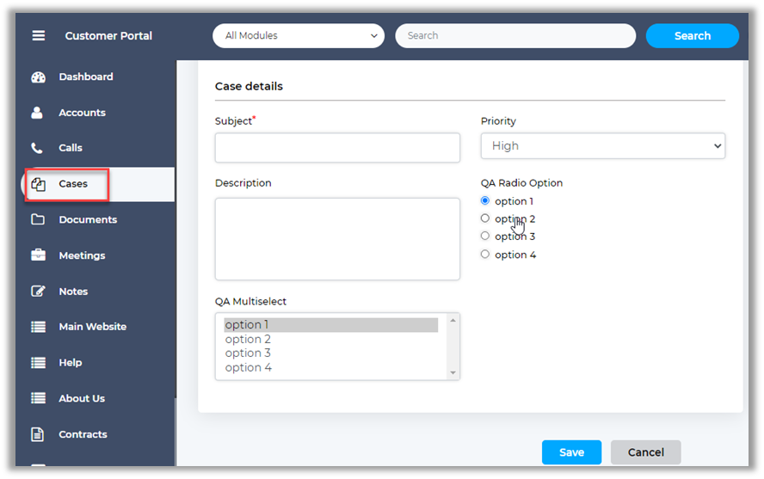Click the Documents folder icon
This screenshot has height=479, width=764.
[x=38, y=219]
